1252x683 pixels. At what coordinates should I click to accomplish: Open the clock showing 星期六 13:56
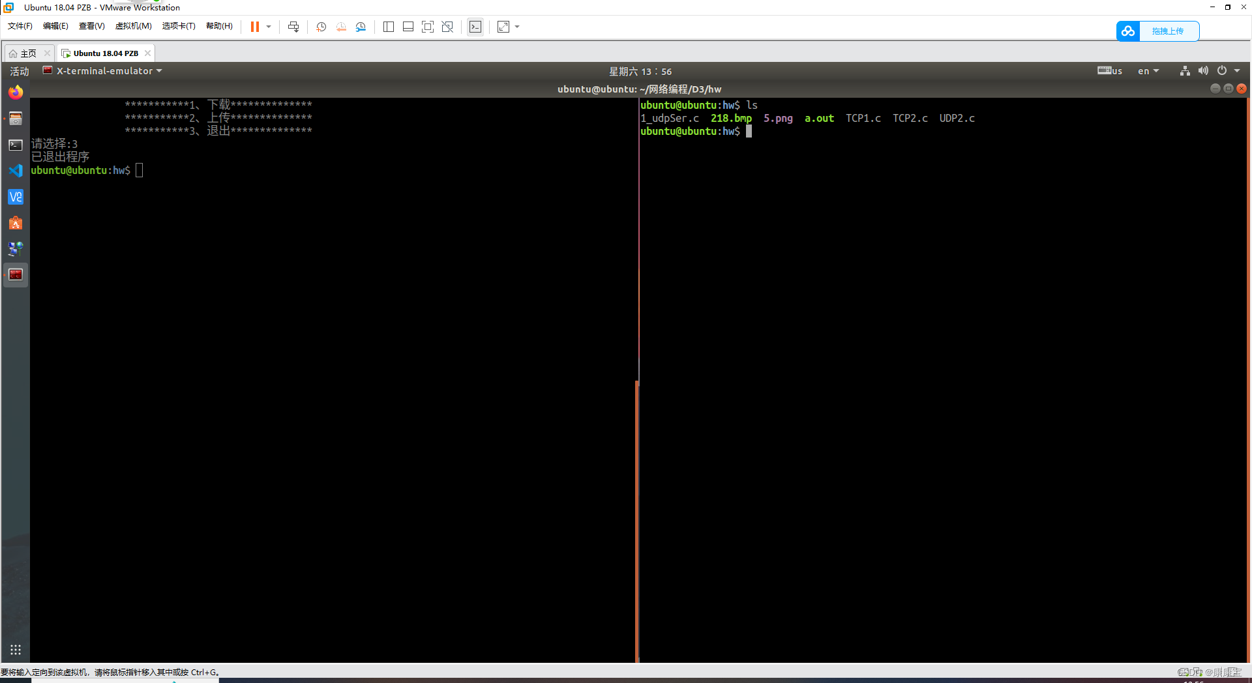(640, 72)
